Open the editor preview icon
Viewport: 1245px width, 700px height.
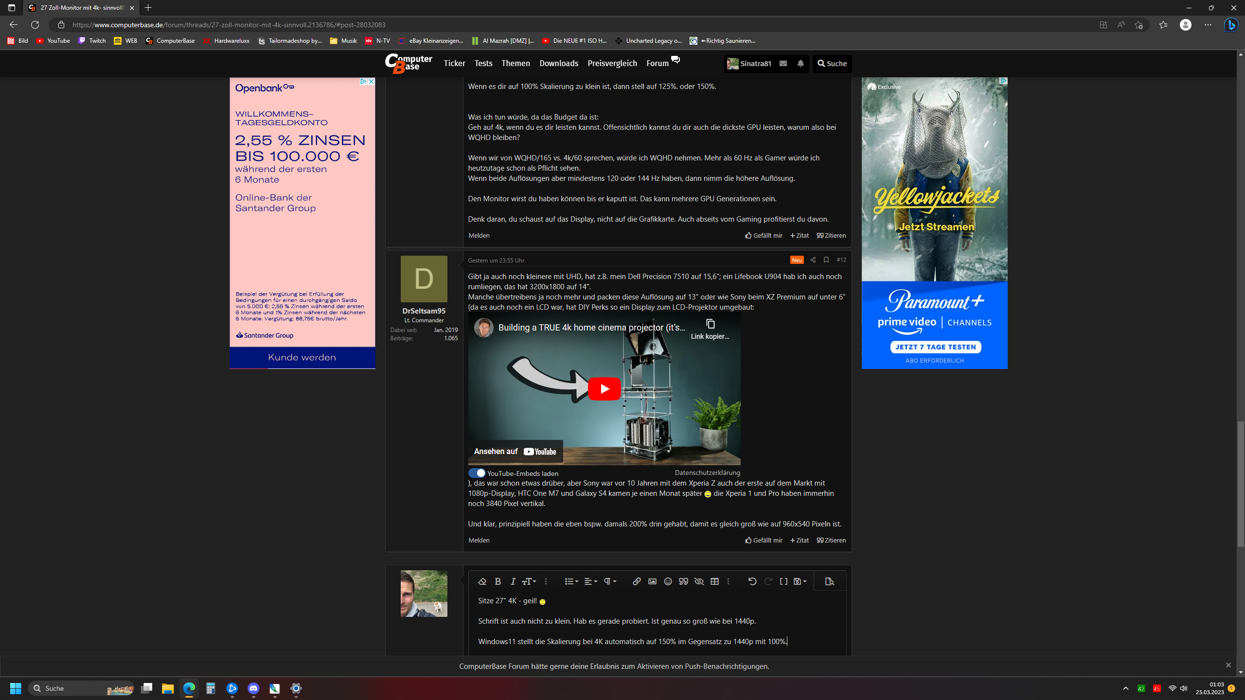(x=830, y=581)
